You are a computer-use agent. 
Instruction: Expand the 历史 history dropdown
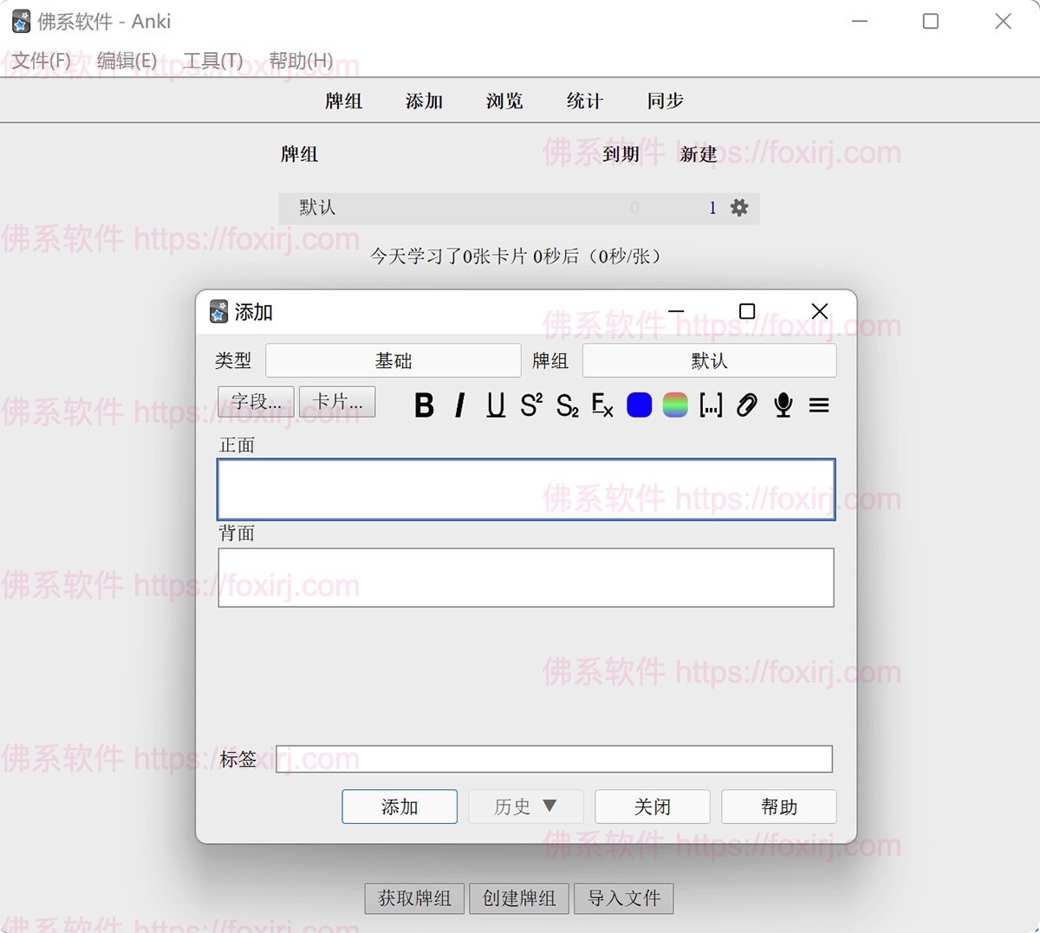click(x=525, y=807)
